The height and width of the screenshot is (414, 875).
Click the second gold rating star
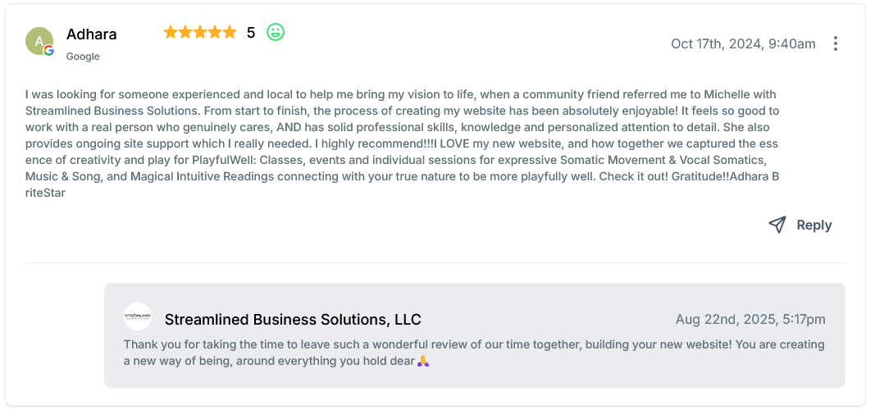point(185,33)
